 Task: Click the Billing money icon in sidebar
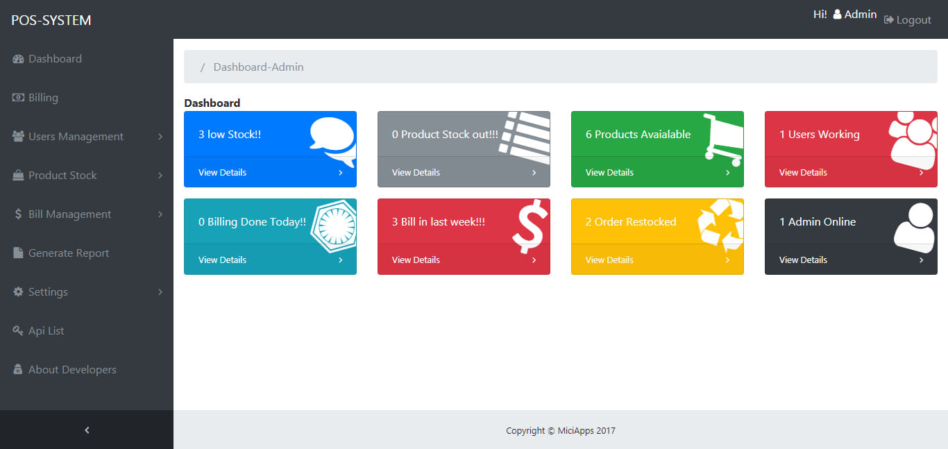[18, 98]
